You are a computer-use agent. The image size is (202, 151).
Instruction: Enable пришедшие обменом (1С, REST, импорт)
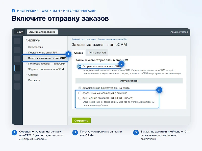tap(80, 98)
